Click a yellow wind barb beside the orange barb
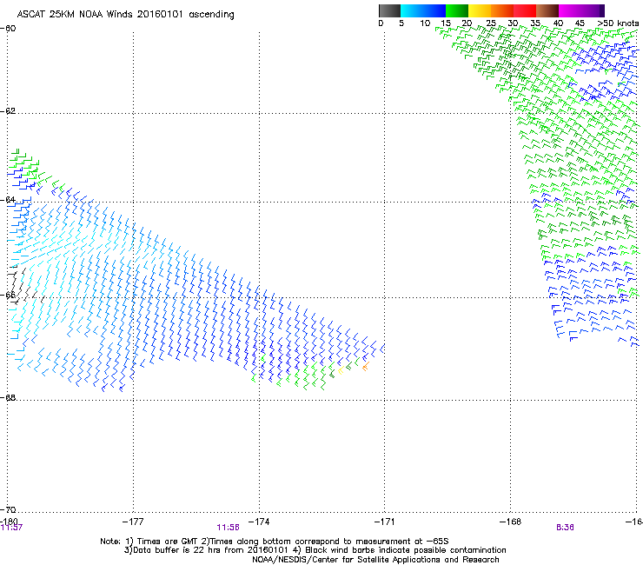This screenshot has height=565, width=643. click(341, 371)
